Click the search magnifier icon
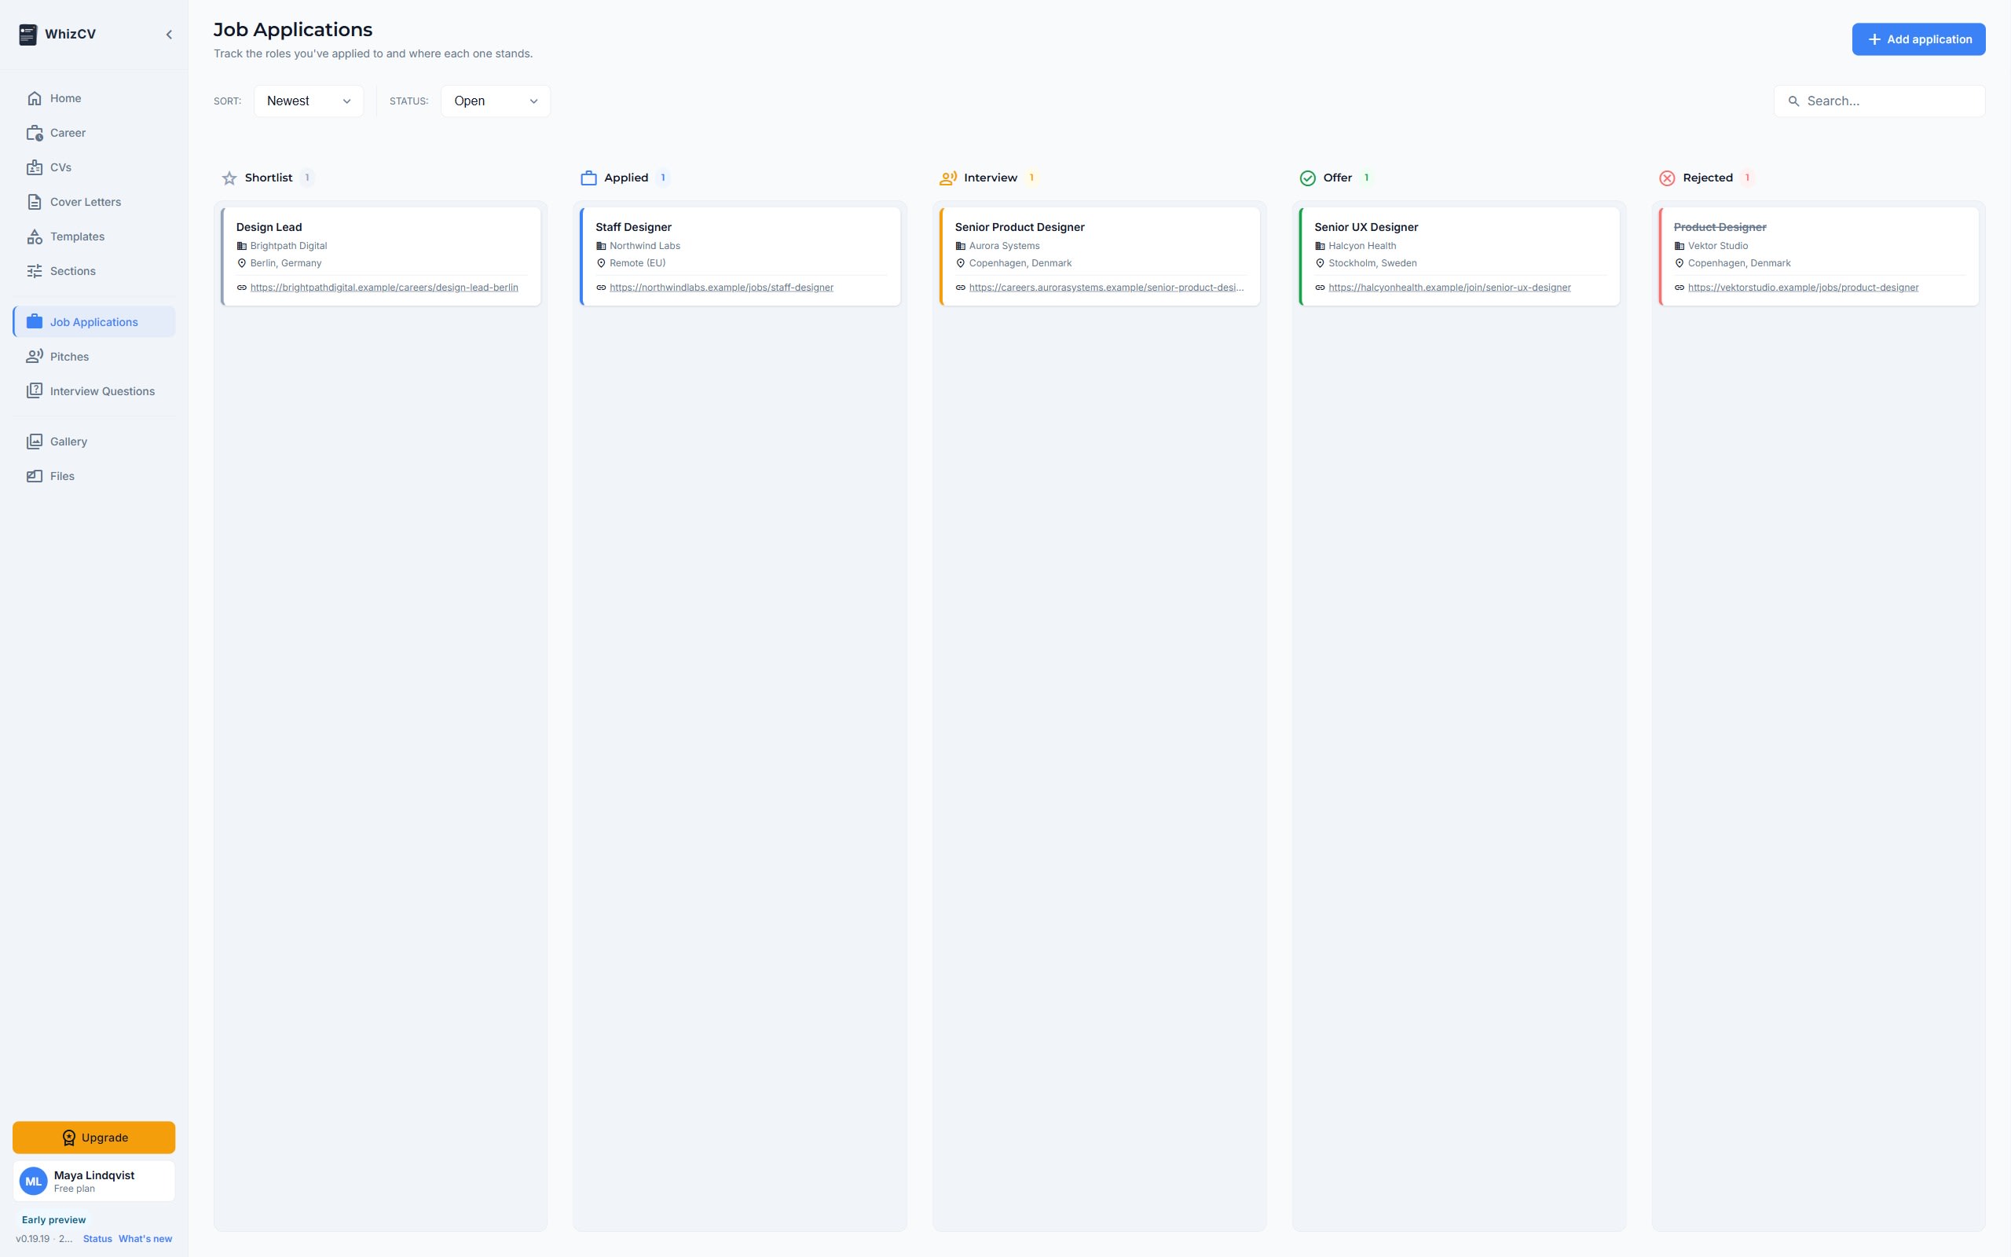 click(x=1793, y=101)
